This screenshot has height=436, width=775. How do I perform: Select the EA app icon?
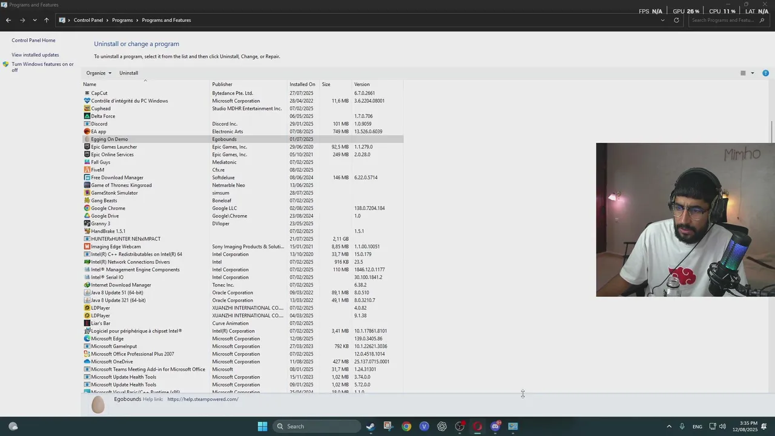pyautogui.click(x=87, y=131)
